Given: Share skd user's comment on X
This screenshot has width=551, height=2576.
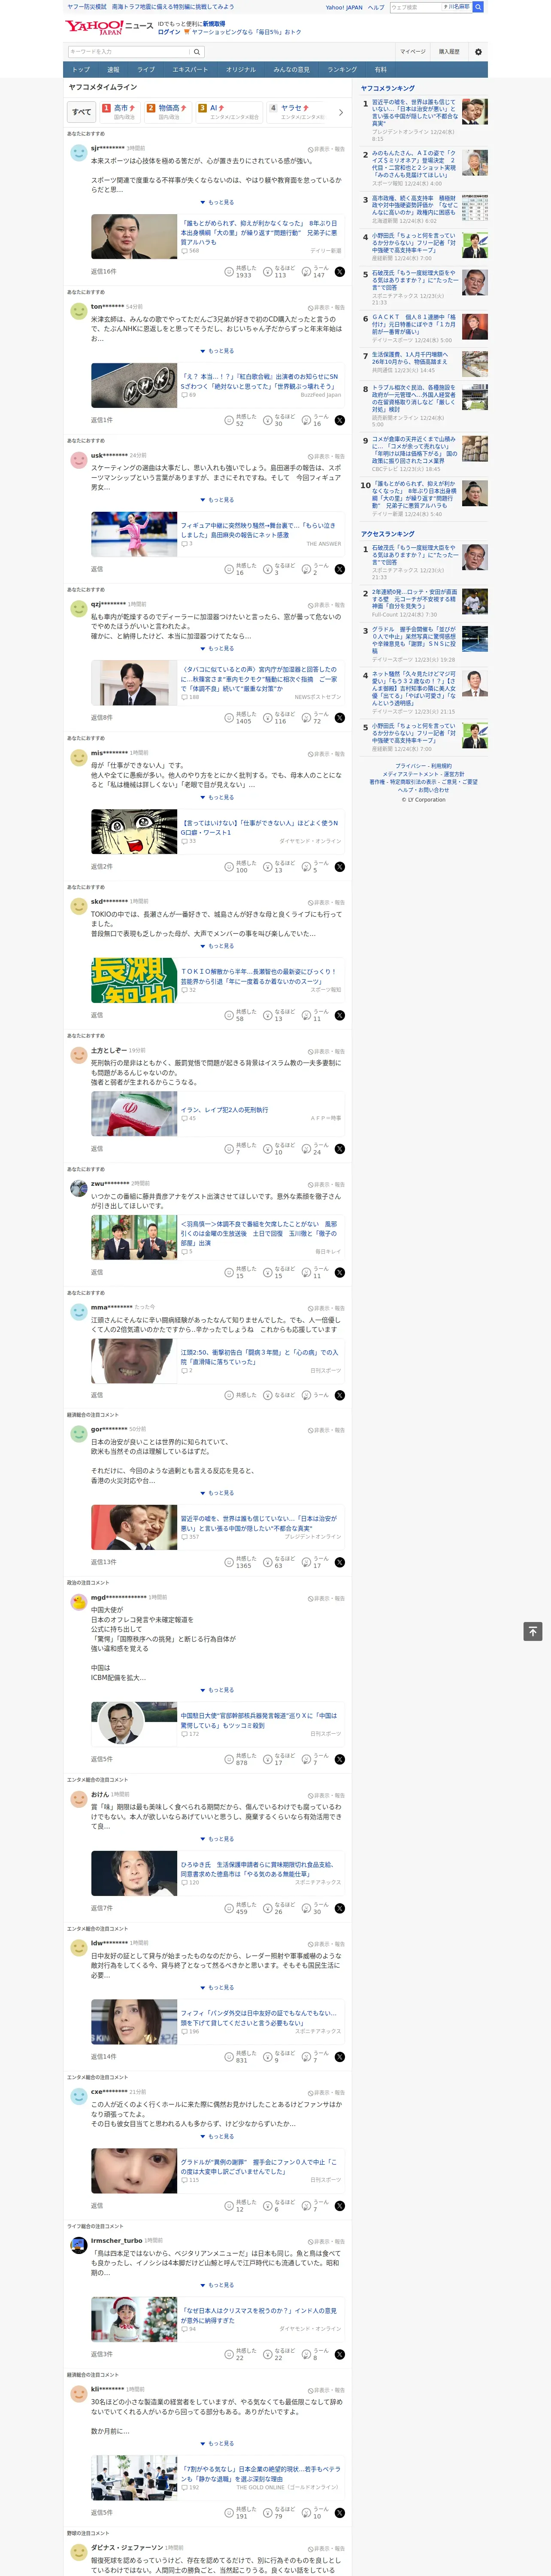Looking at the screenshot, I should [x=340, y=1015].
